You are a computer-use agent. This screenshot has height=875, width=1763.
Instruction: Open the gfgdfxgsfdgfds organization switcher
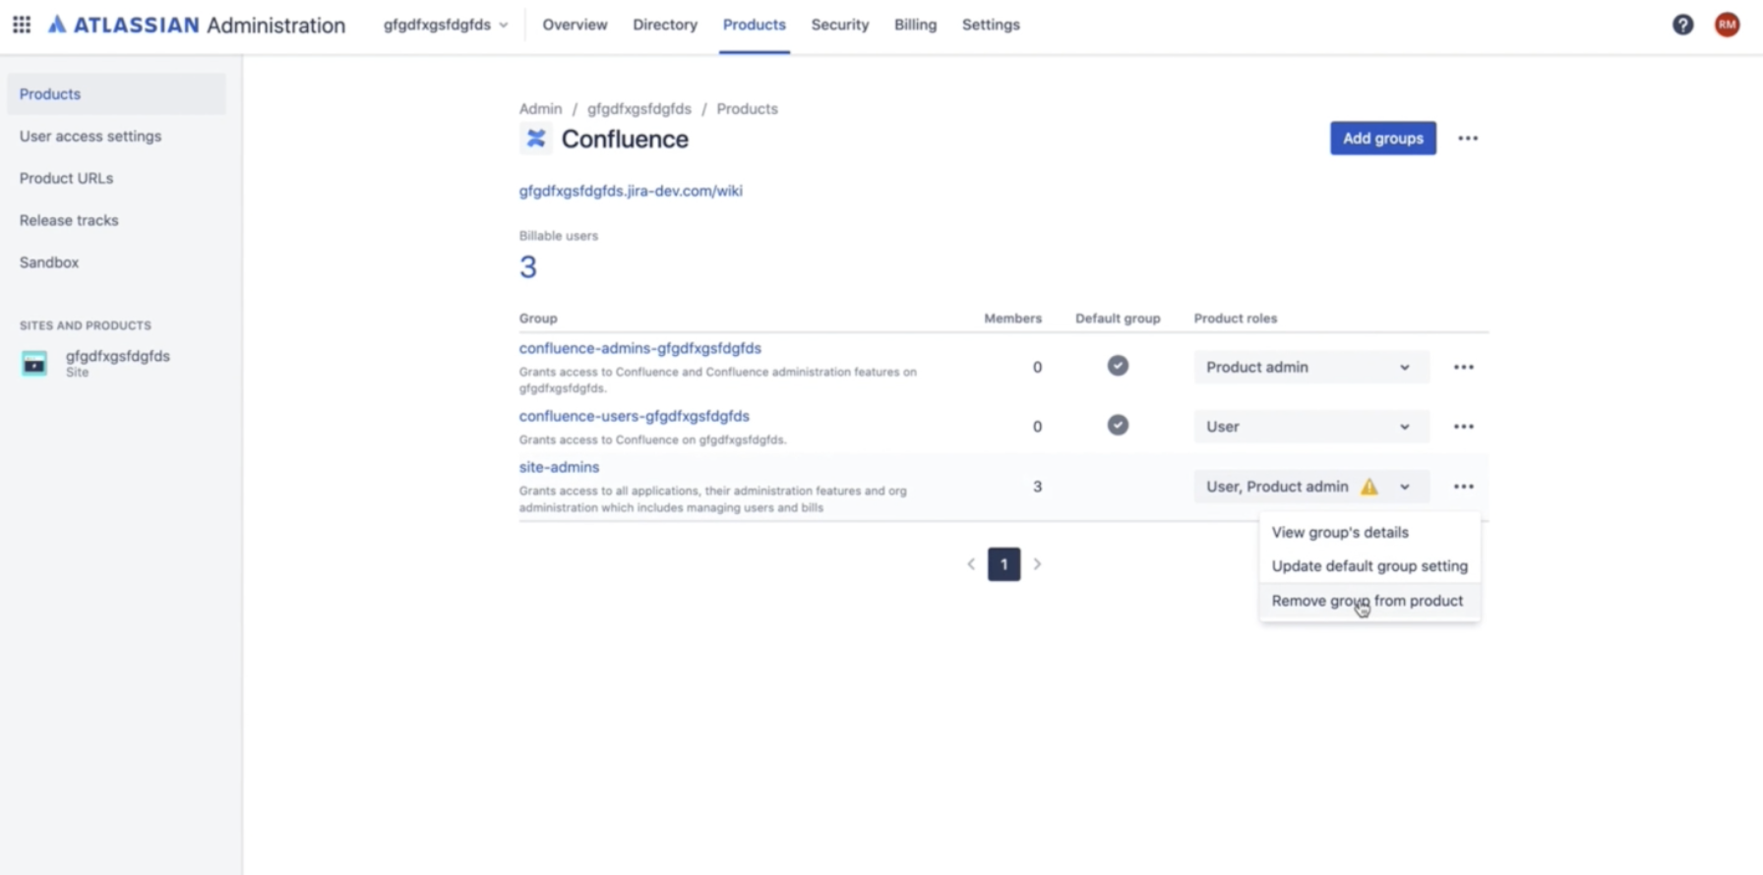446,25
